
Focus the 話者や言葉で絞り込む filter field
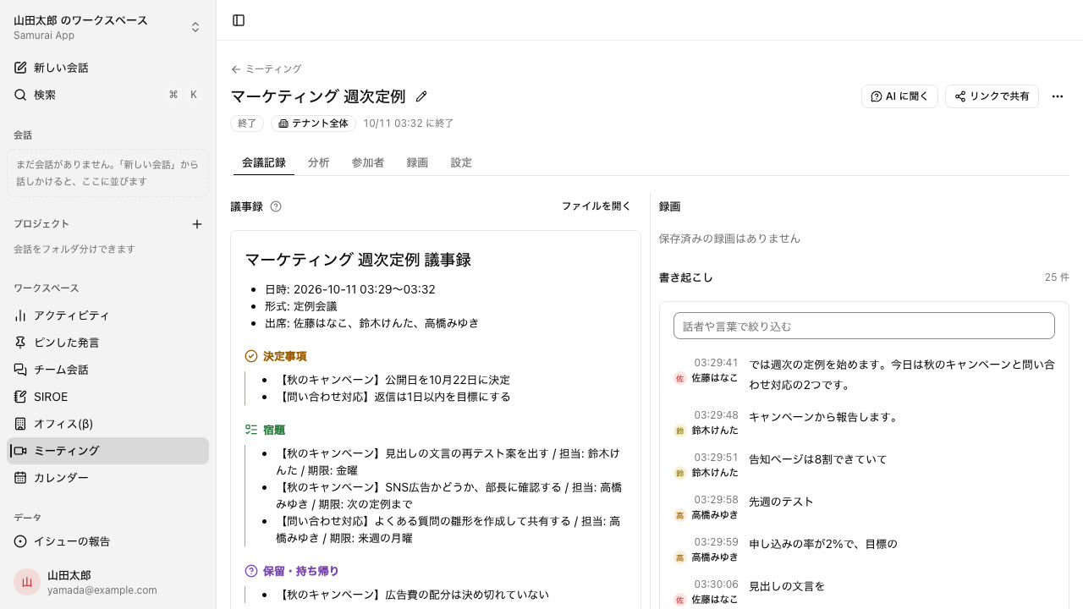[x=864, y=326]
